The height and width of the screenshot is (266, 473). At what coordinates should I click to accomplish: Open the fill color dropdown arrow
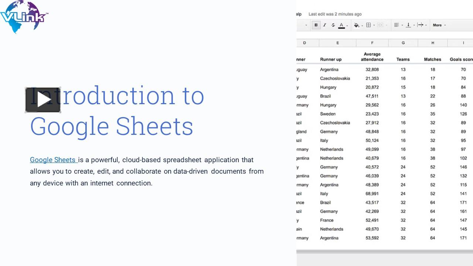tap(362, 25)
